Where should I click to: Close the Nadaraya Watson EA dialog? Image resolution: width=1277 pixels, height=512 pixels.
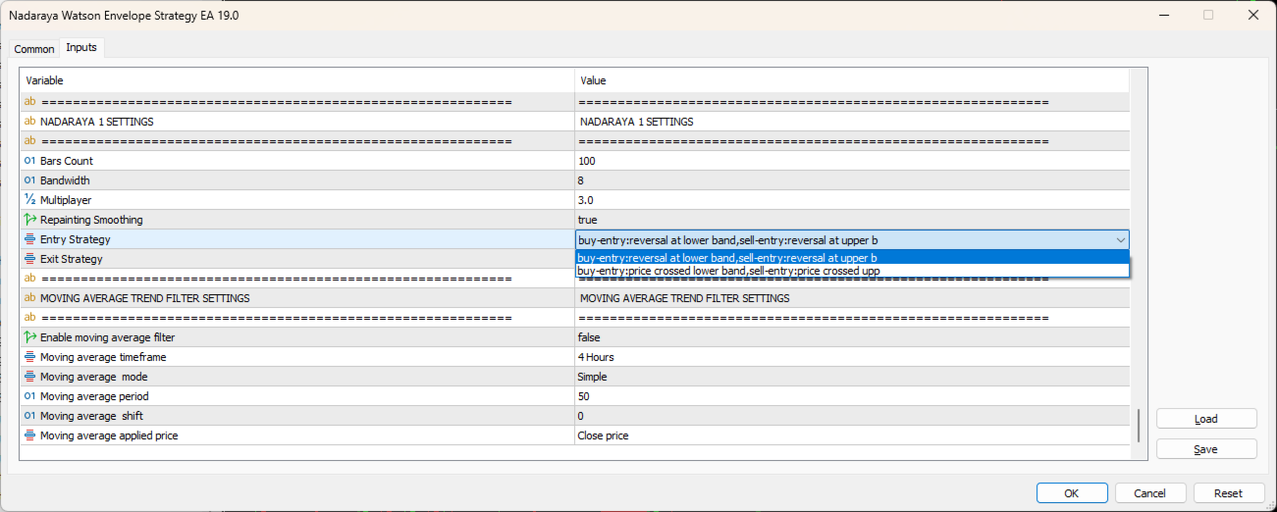[1253, 15]
